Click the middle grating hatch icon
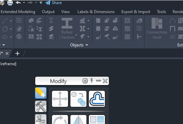Image resolution: width=183 pixels, height=124 pixels. (127, 29)
